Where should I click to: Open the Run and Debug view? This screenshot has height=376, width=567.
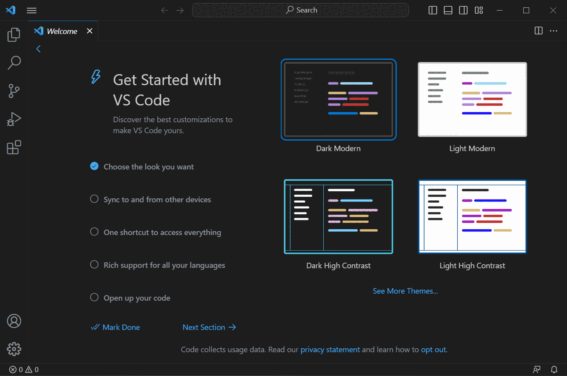(x=14, y=119)
